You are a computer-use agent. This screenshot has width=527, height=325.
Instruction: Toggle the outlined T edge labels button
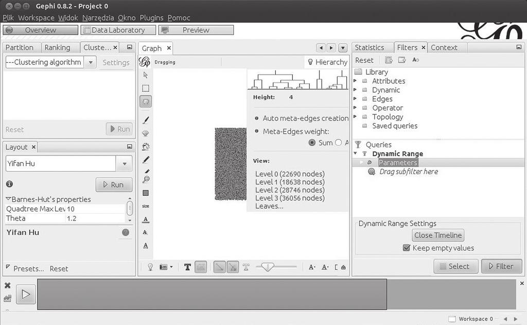246,267
